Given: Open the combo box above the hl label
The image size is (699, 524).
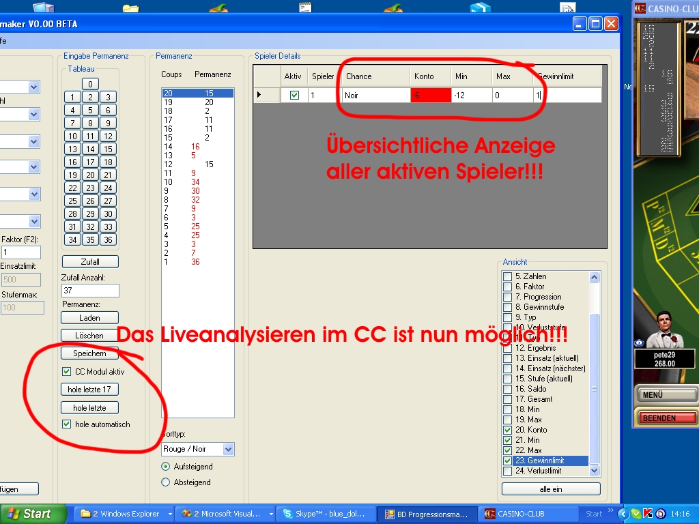Looking at the screenshot, I should [x=34, y=87].
